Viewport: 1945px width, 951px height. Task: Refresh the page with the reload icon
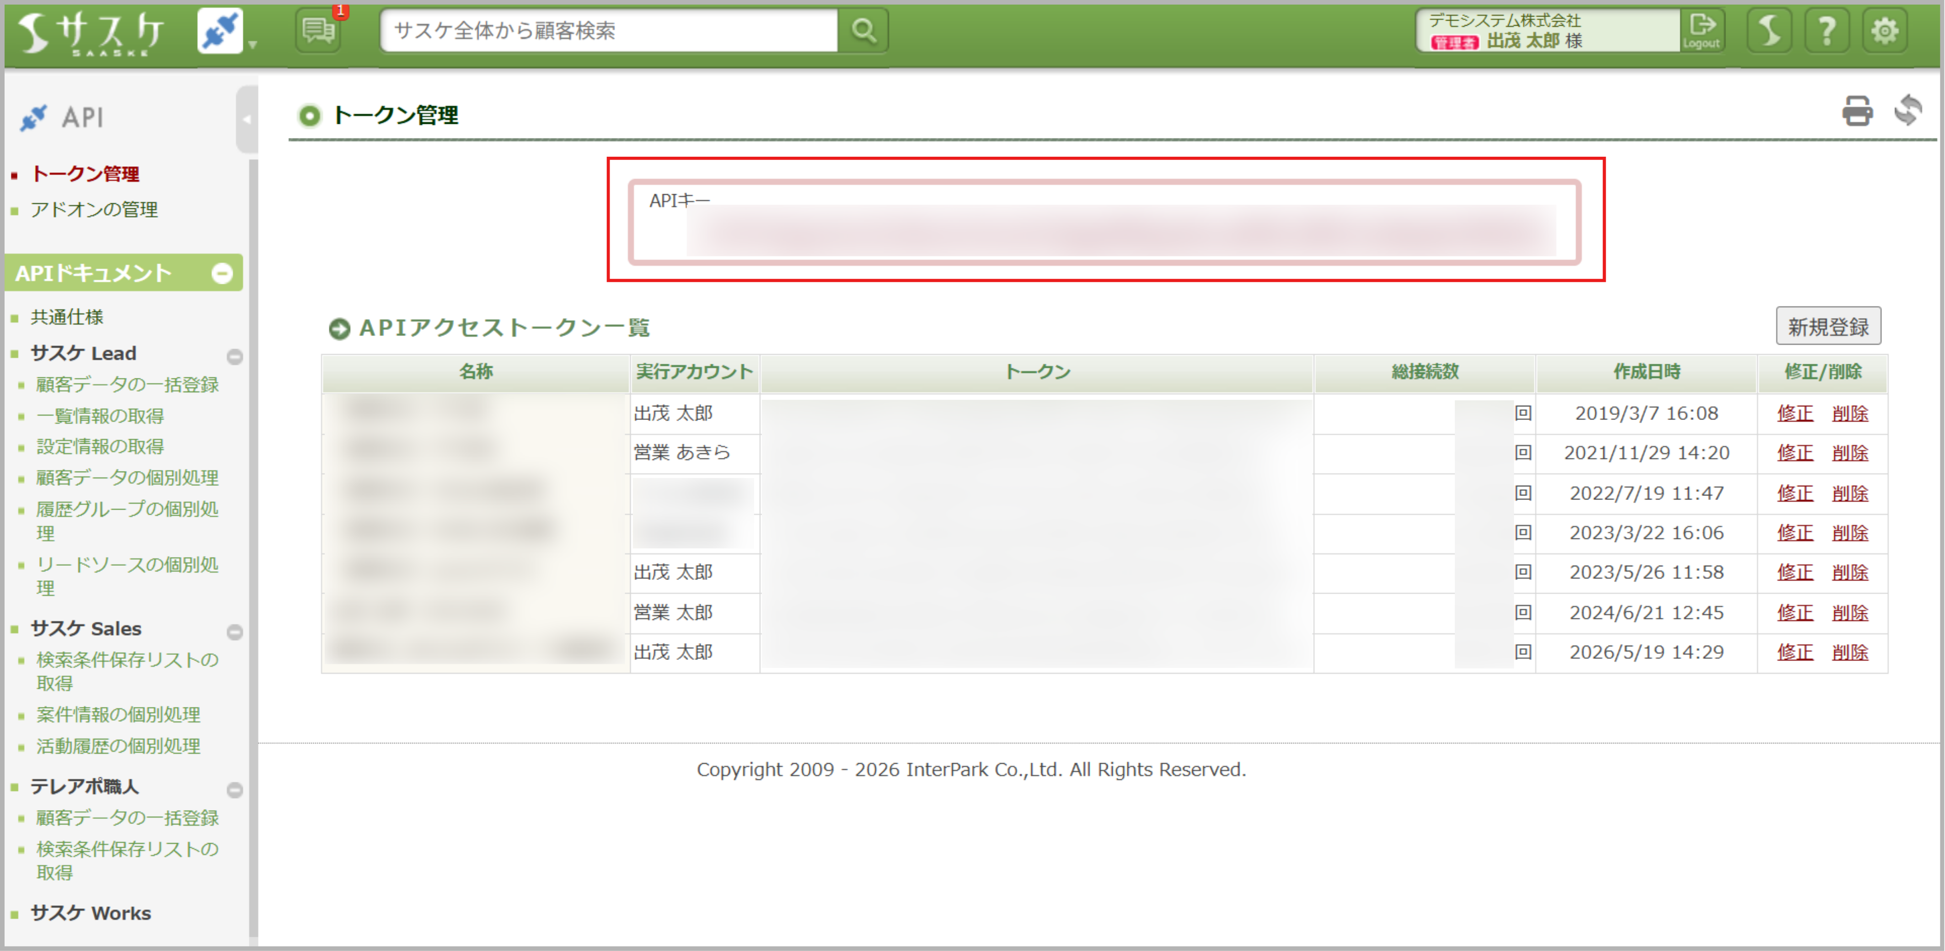pos(1909,110)
